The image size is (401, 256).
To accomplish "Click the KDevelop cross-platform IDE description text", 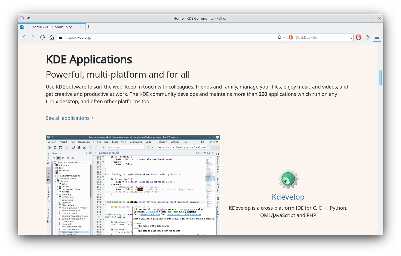I will 288,212.
